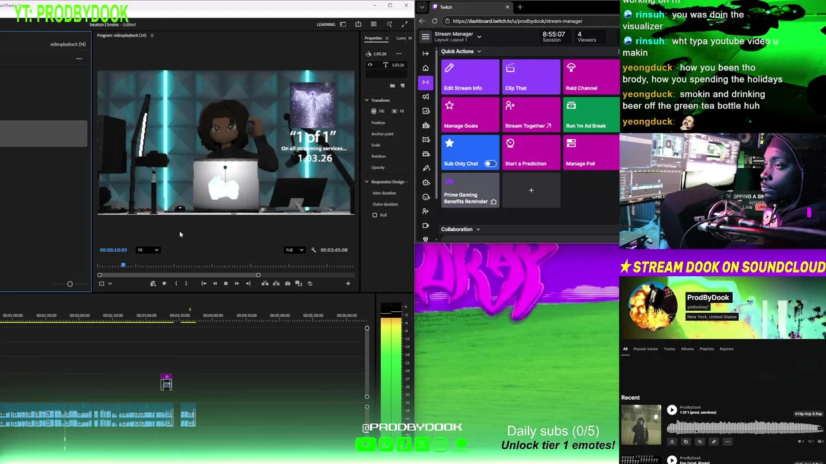The image size is (826, 464).
Task: Click the Fill alignment button
Action: coord(378,111)
